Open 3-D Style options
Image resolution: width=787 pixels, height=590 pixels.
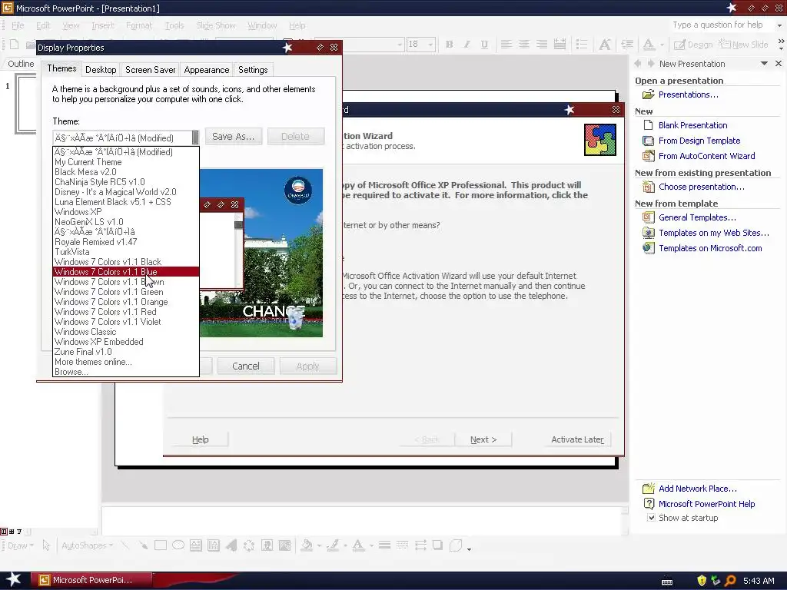click(456, 545)
